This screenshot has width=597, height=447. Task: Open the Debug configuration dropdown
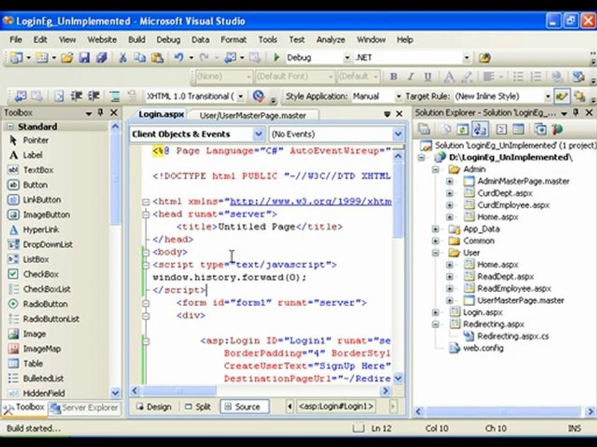tap(347, 58)
